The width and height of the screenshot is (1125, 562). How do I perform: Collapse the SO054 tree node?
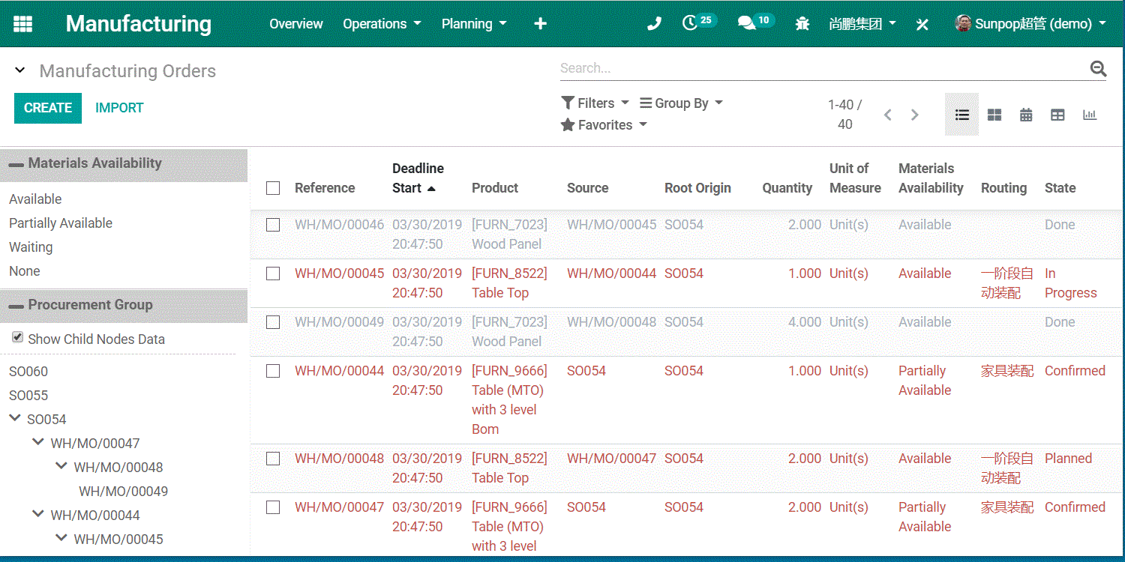[15, 419]
